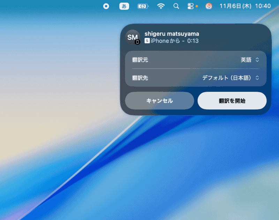The height and width of the screenshot is (220, 279).
Task: Open Wi-Fi status from the menu bar
Action: (161, 6)
